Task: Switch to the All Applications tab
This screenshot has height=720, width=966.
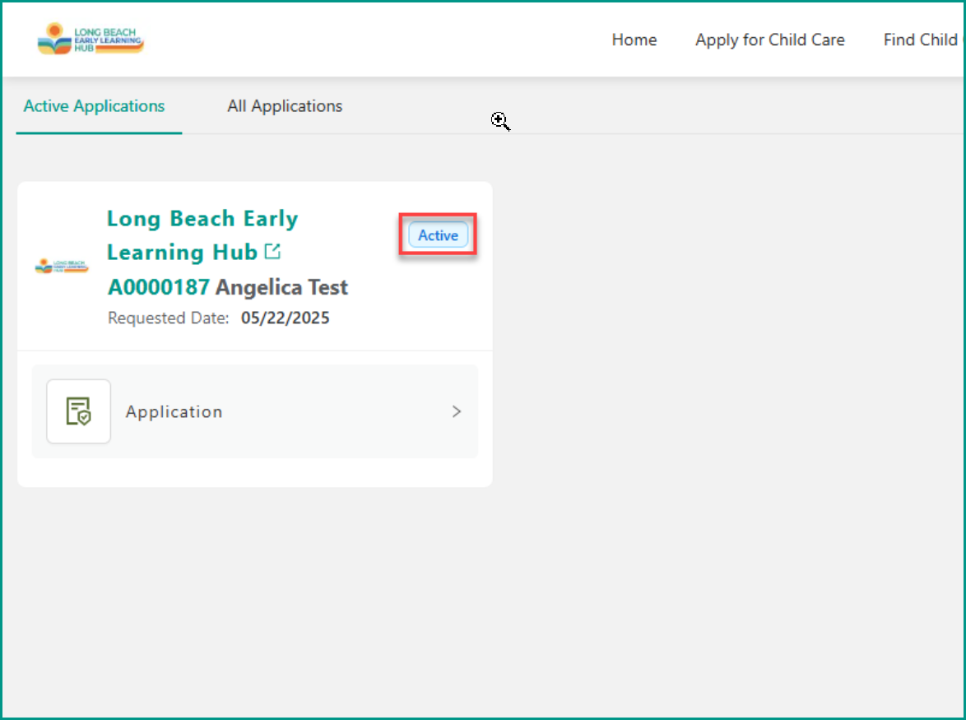Action: [285, 106]
